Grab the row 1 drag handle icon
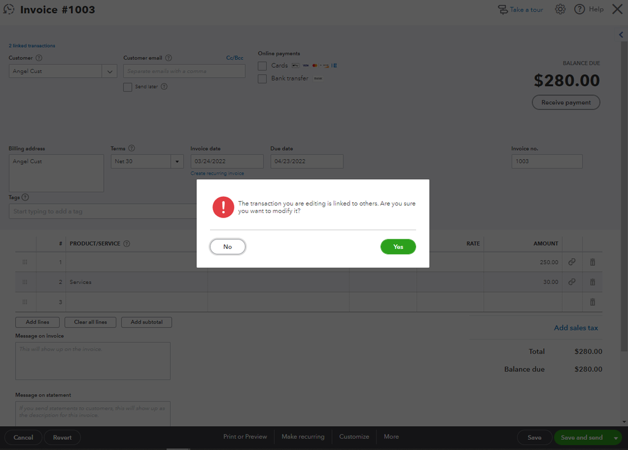 (x=25, y=262)
